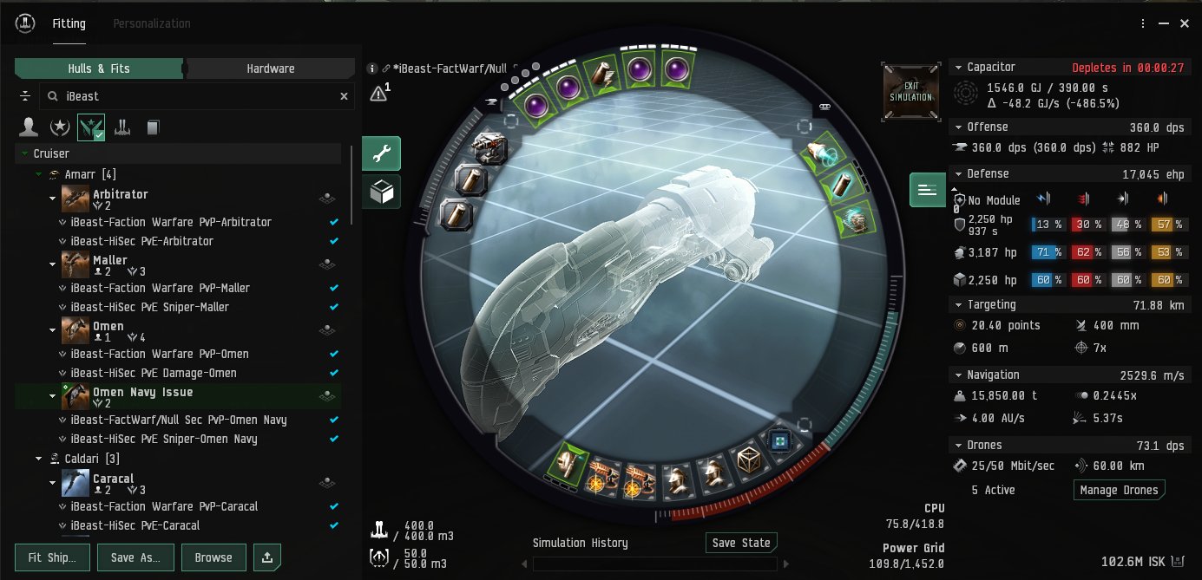Click the Simulation History track bar
This screenshot has width=1202, height=580.
coord(654,564)
